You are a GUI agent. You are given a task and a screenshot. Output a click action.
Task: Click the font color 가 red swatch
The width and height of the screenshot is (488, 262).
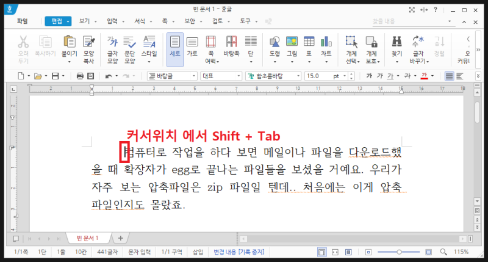tap(424, 76)
